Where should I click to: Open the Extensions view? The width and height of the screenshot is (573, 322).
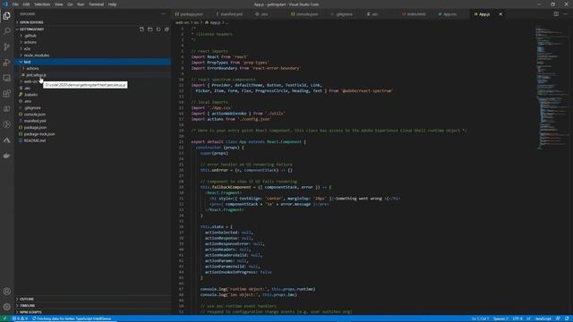6,93
